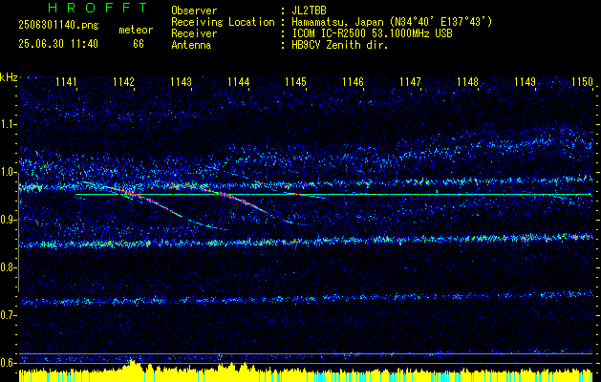Select the filename 2506301140.png

pyautogui.click(x=58, y=26)
